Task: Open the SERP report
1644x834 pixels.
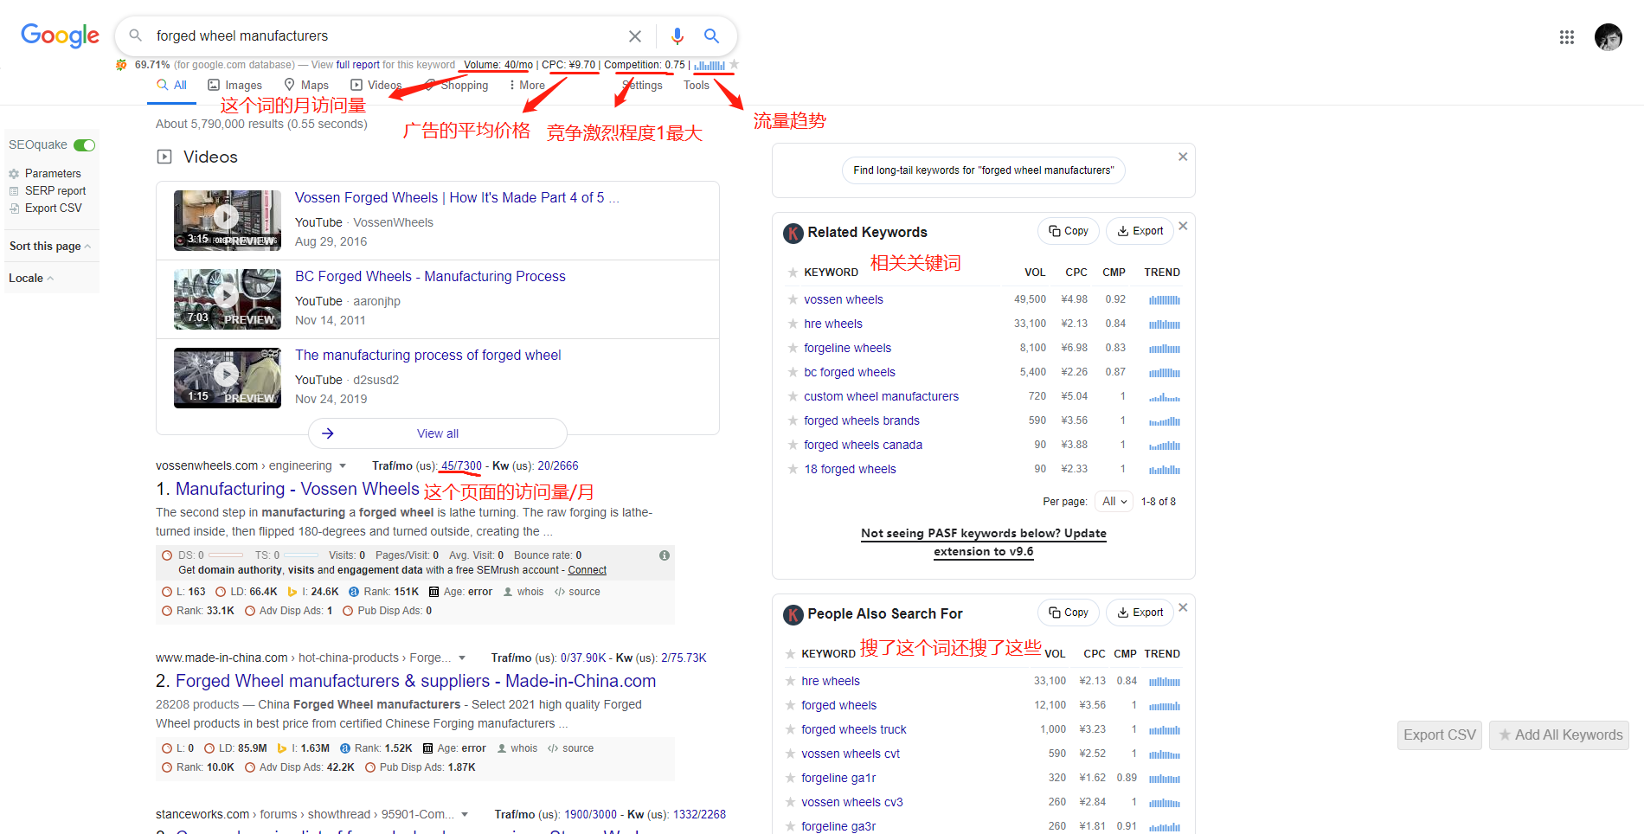Action: click(x=48, y=191)
